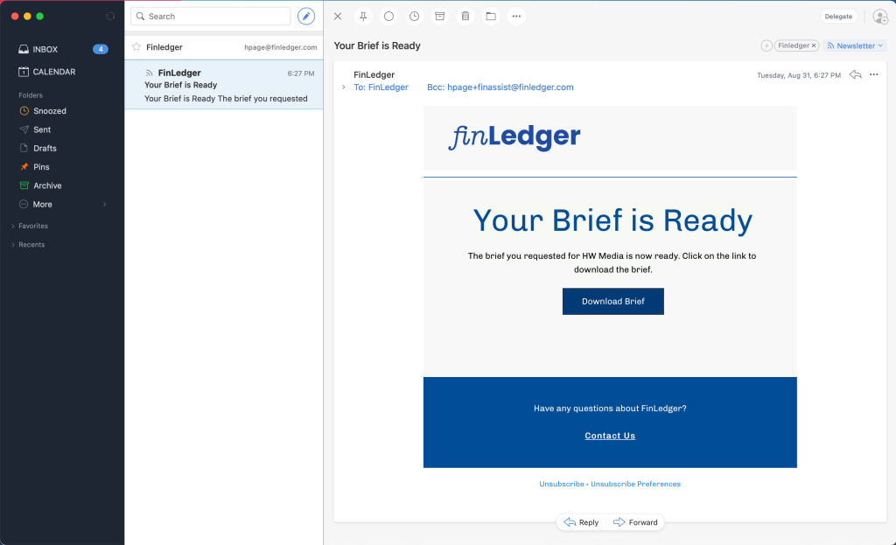Delete the email with the trash icon

(465, 16)
